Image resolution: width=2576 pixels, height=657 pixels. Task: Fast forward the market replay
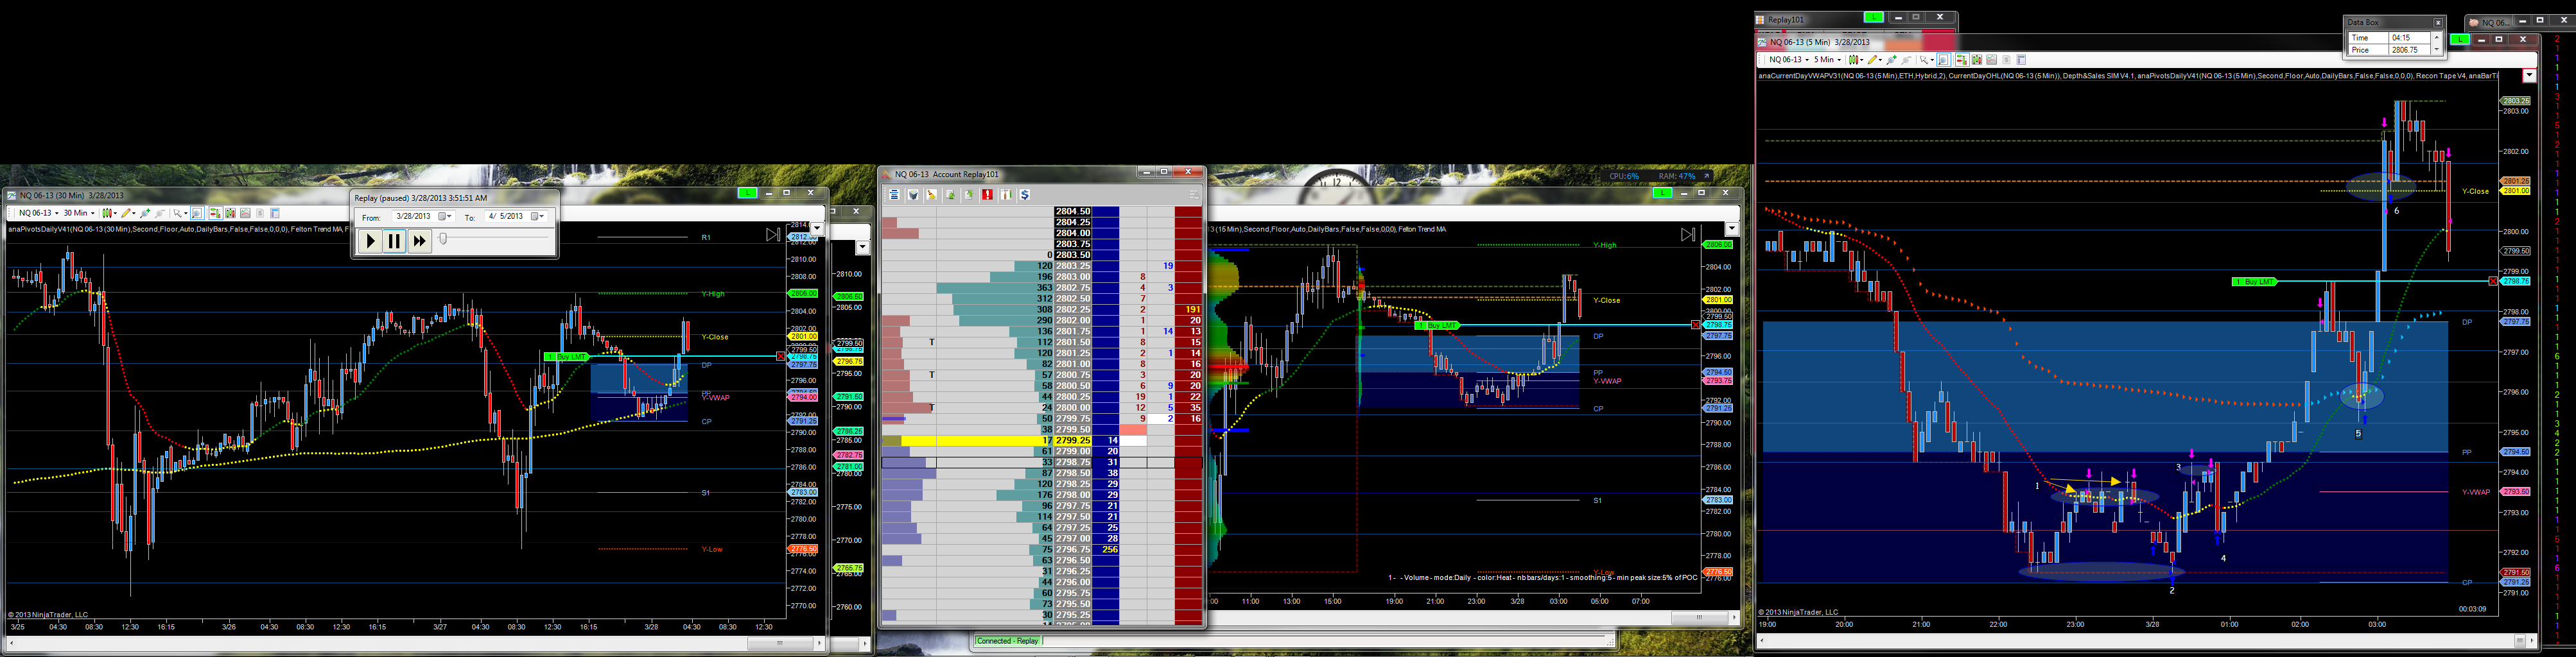419,241
